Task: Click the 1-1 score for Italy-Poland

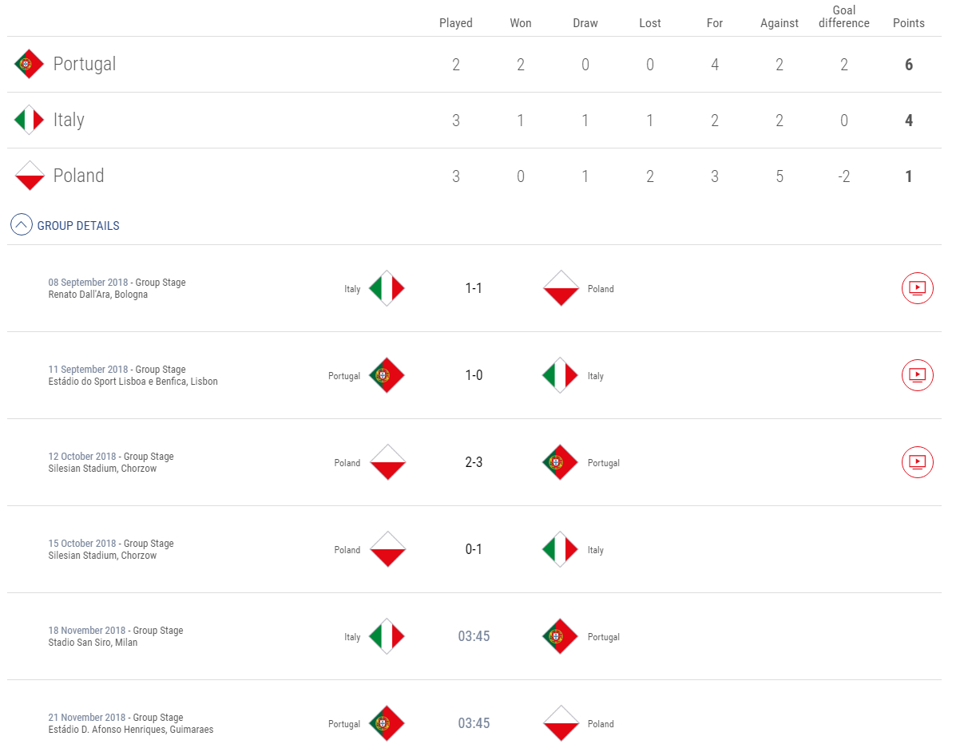Action: click(x=474, y=288)
